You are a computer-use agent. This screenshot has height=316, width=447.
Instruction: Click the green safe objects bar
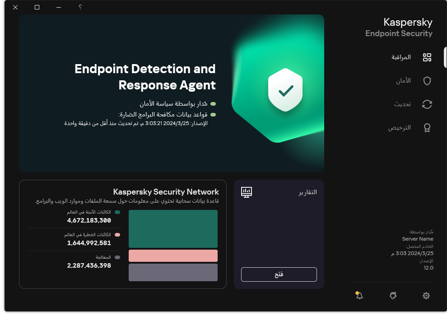coord(173,229)
